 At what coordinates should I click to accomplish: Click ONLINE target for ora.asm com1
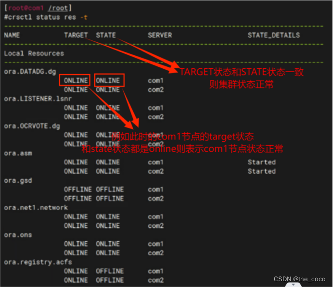point(76,162)
